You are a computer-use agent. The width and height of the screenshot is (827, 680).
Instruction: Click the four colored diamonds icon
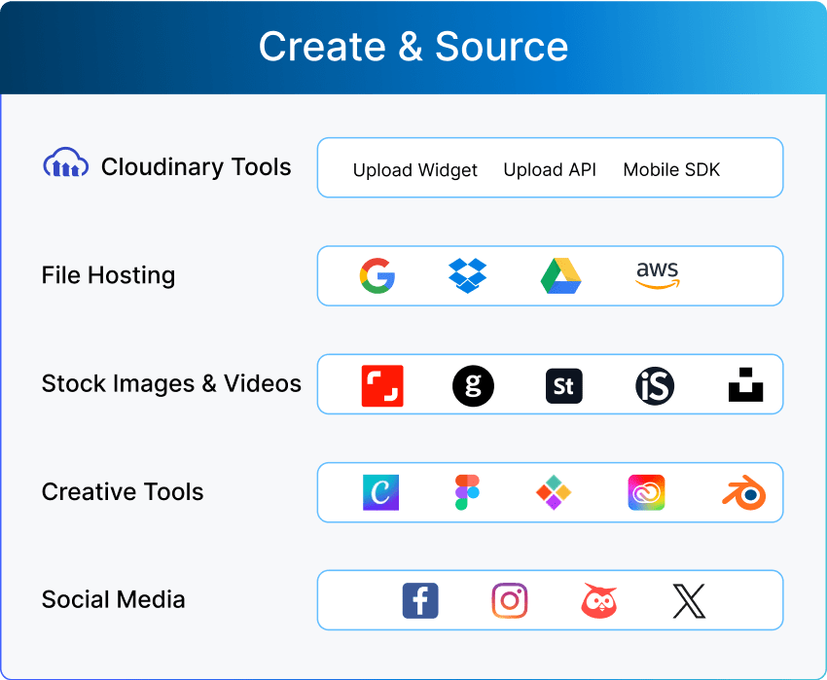click(554, 492)
